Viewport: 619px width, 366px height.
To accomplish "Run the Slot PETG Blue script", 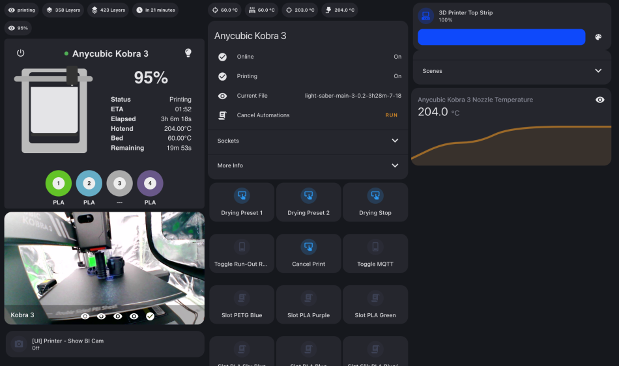I will 242,305.
